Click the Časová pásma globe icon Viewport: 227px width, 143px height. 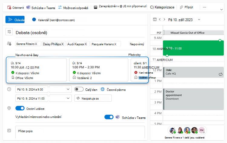pyautogui.click(x=103, y=89)
